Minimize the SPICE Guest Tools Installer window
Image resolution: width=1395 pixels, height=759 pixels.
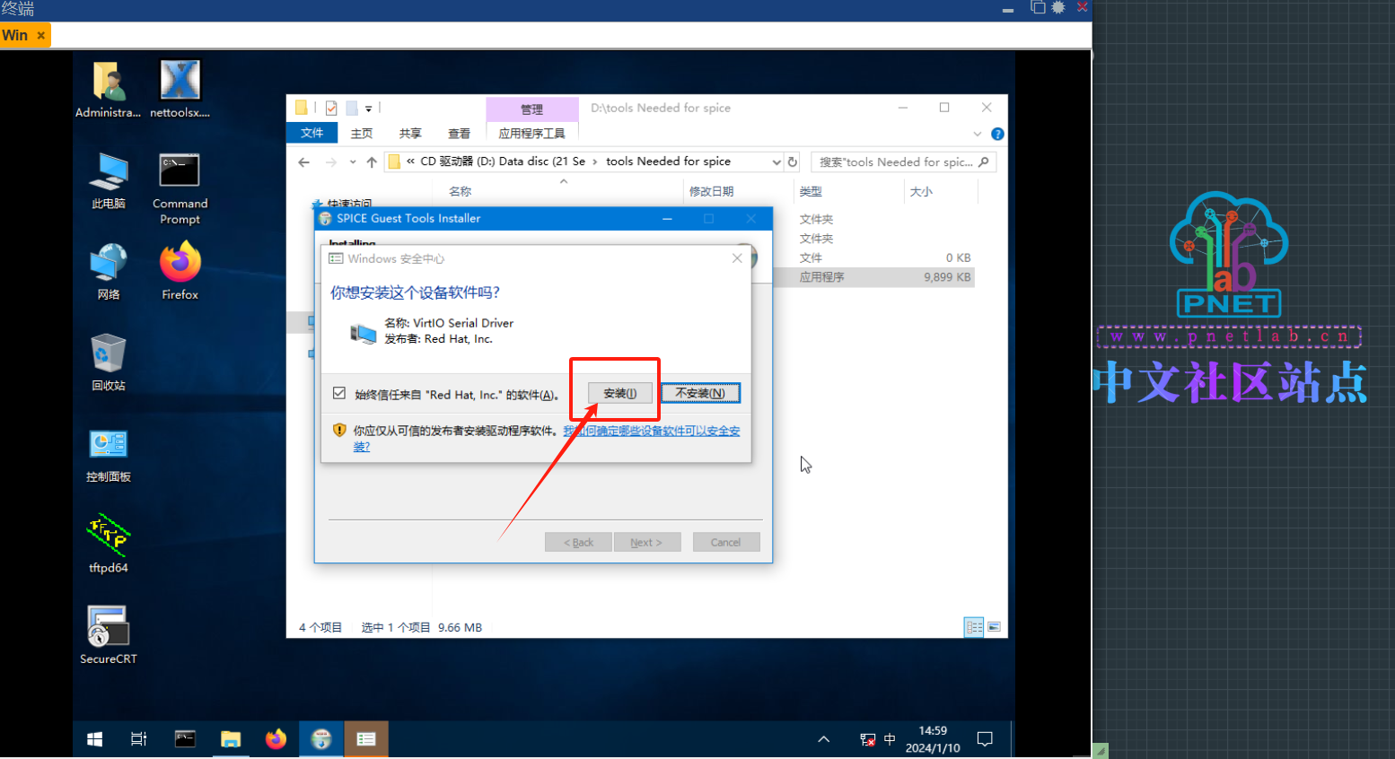[667, 219]
